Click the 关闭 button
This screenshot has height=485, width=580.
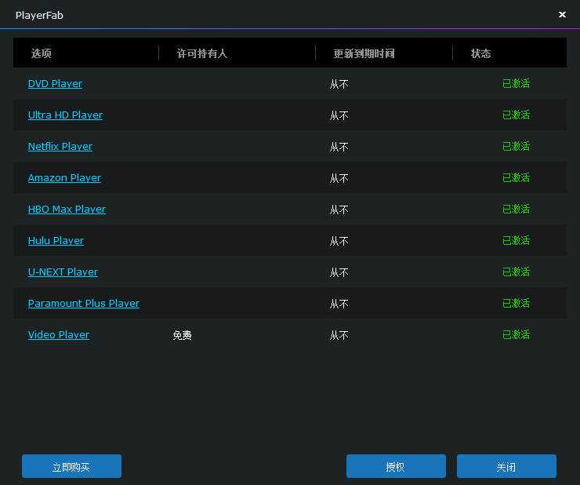[506, 466]
